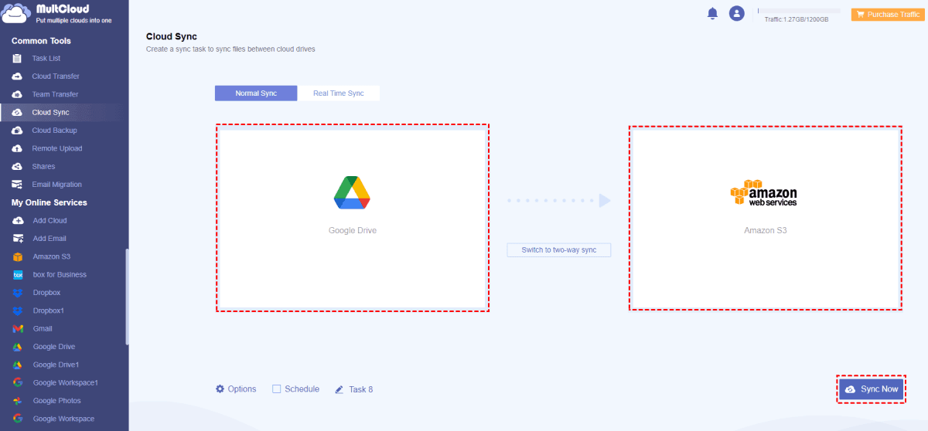Click the box for Business icon
Screen dimensions: 928x431
18,275
